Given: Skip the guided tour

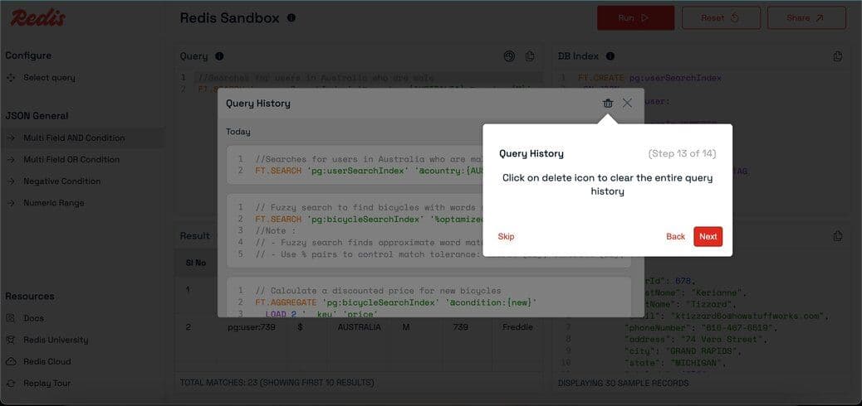Looking at the screenshot, I should click(506, 236).
